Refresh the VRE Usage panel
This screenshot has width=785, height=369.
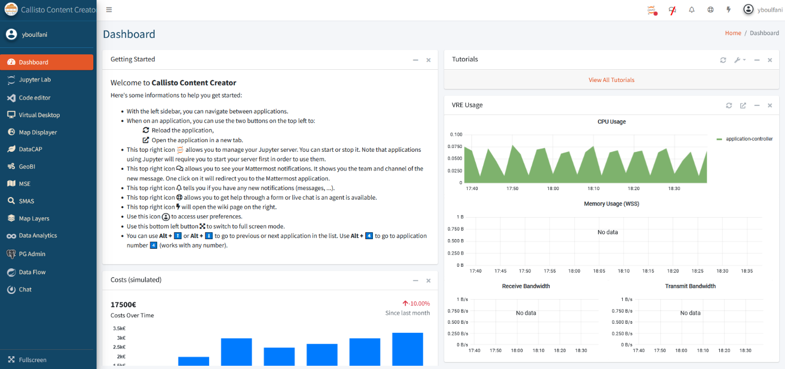[729, 105]
